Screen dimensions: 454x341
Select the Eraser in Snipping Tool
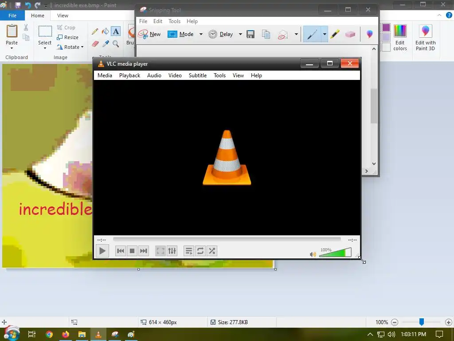350,34
